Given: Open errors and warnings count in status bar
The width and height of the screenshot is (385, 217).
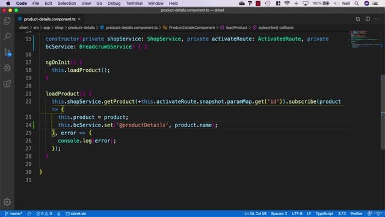Looking at the screenshot, I should pos(44,213).
